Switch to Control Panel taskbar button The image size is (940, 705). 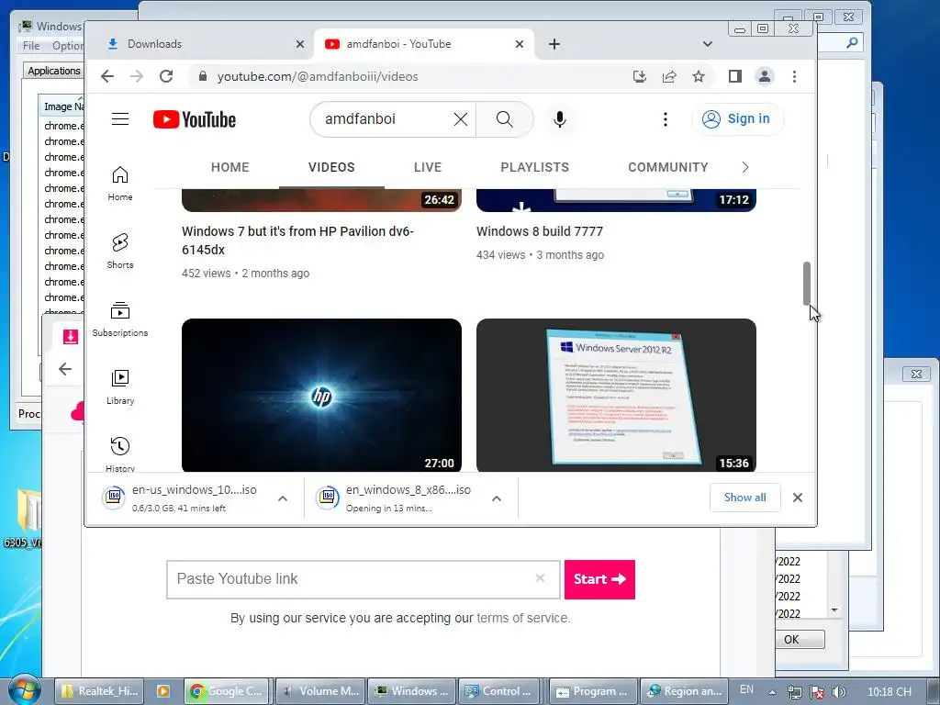pos(499,691)
